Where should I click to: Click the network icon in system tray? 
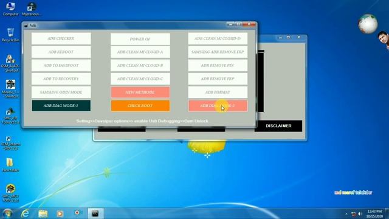[x=354, y=214]
